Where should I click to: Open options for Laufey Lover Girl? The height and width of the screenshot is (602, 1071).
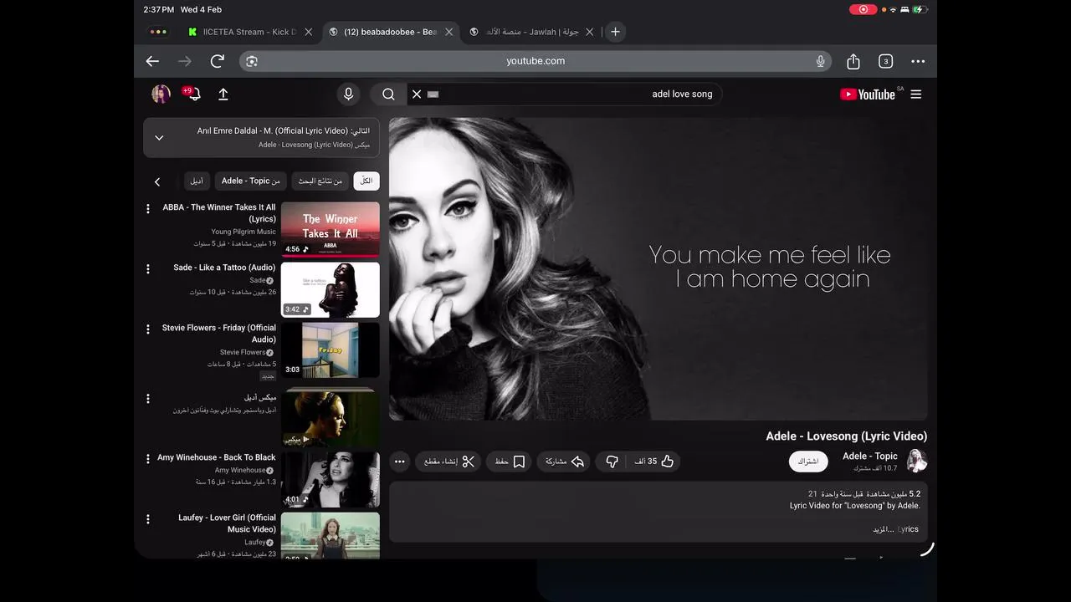(148, 518)
